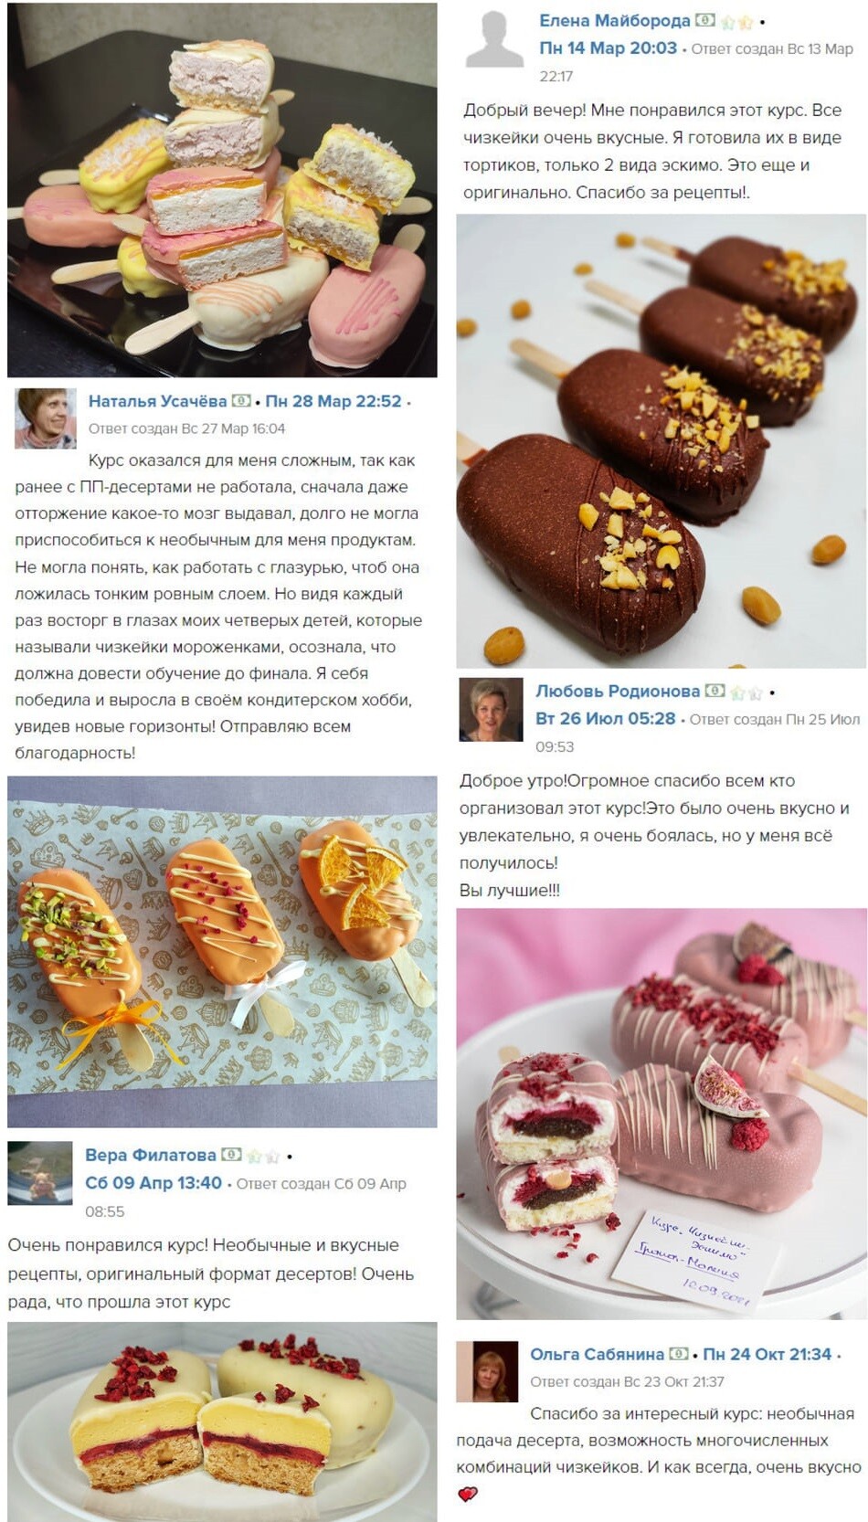Open Елена Майборода's default avatar

click(x=494, y=40)
